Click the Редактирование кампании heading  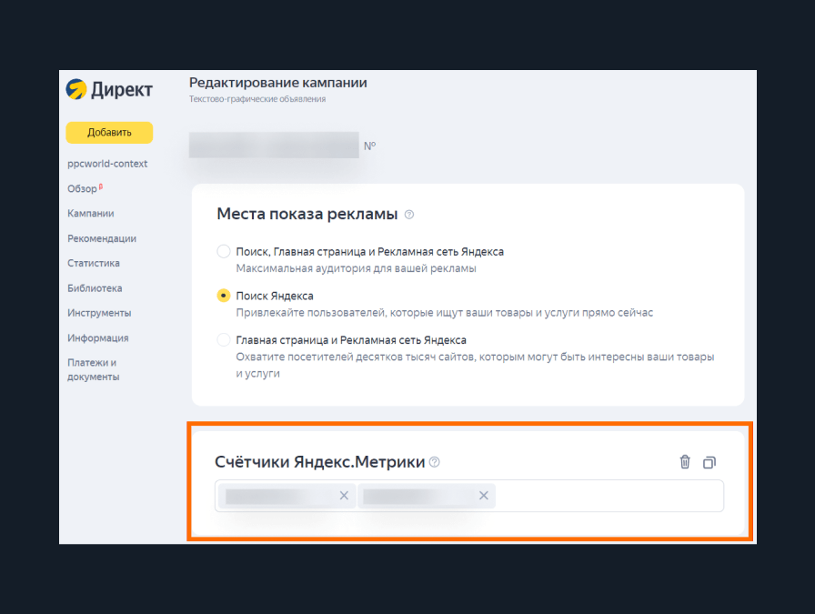pos(278,83)
